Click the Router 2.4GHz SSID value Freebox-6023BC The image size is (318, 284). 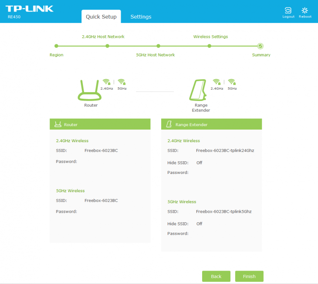[101, 150]
